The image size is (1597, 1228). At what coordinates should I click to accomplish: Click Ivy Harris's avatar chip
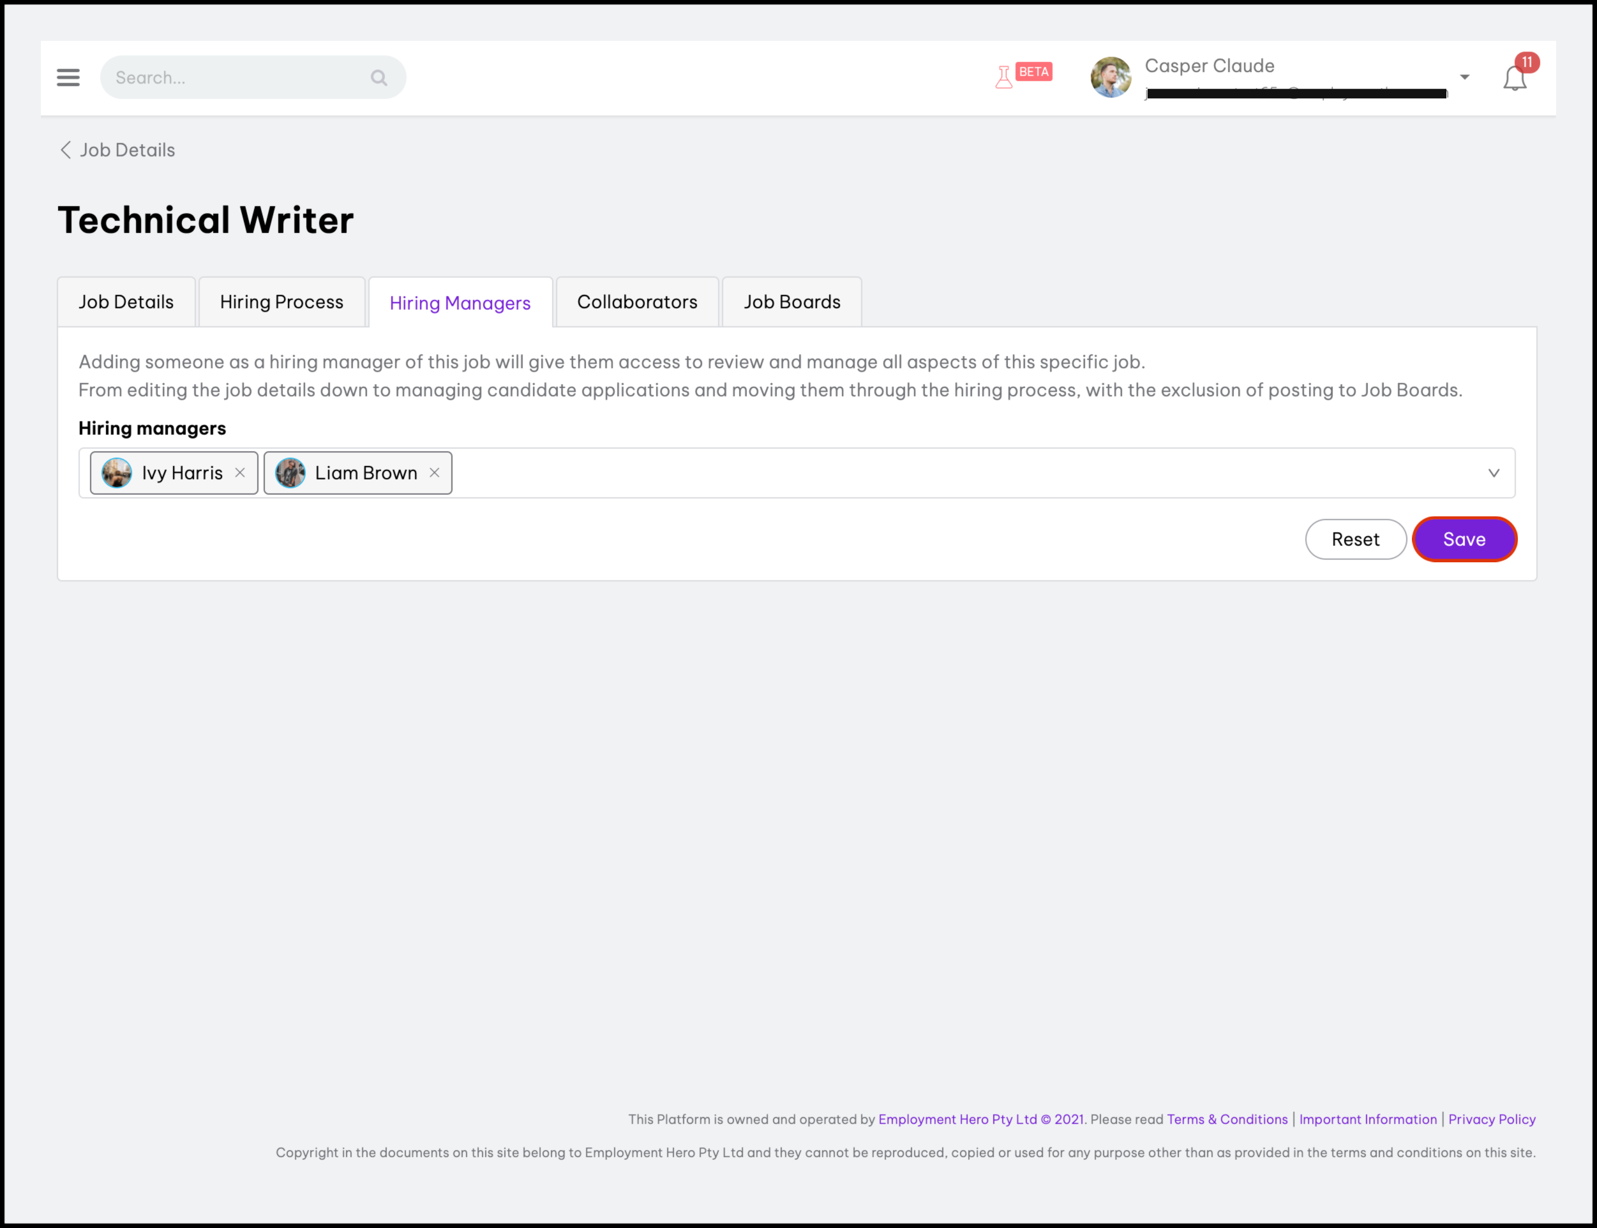[x=117, y=473]
